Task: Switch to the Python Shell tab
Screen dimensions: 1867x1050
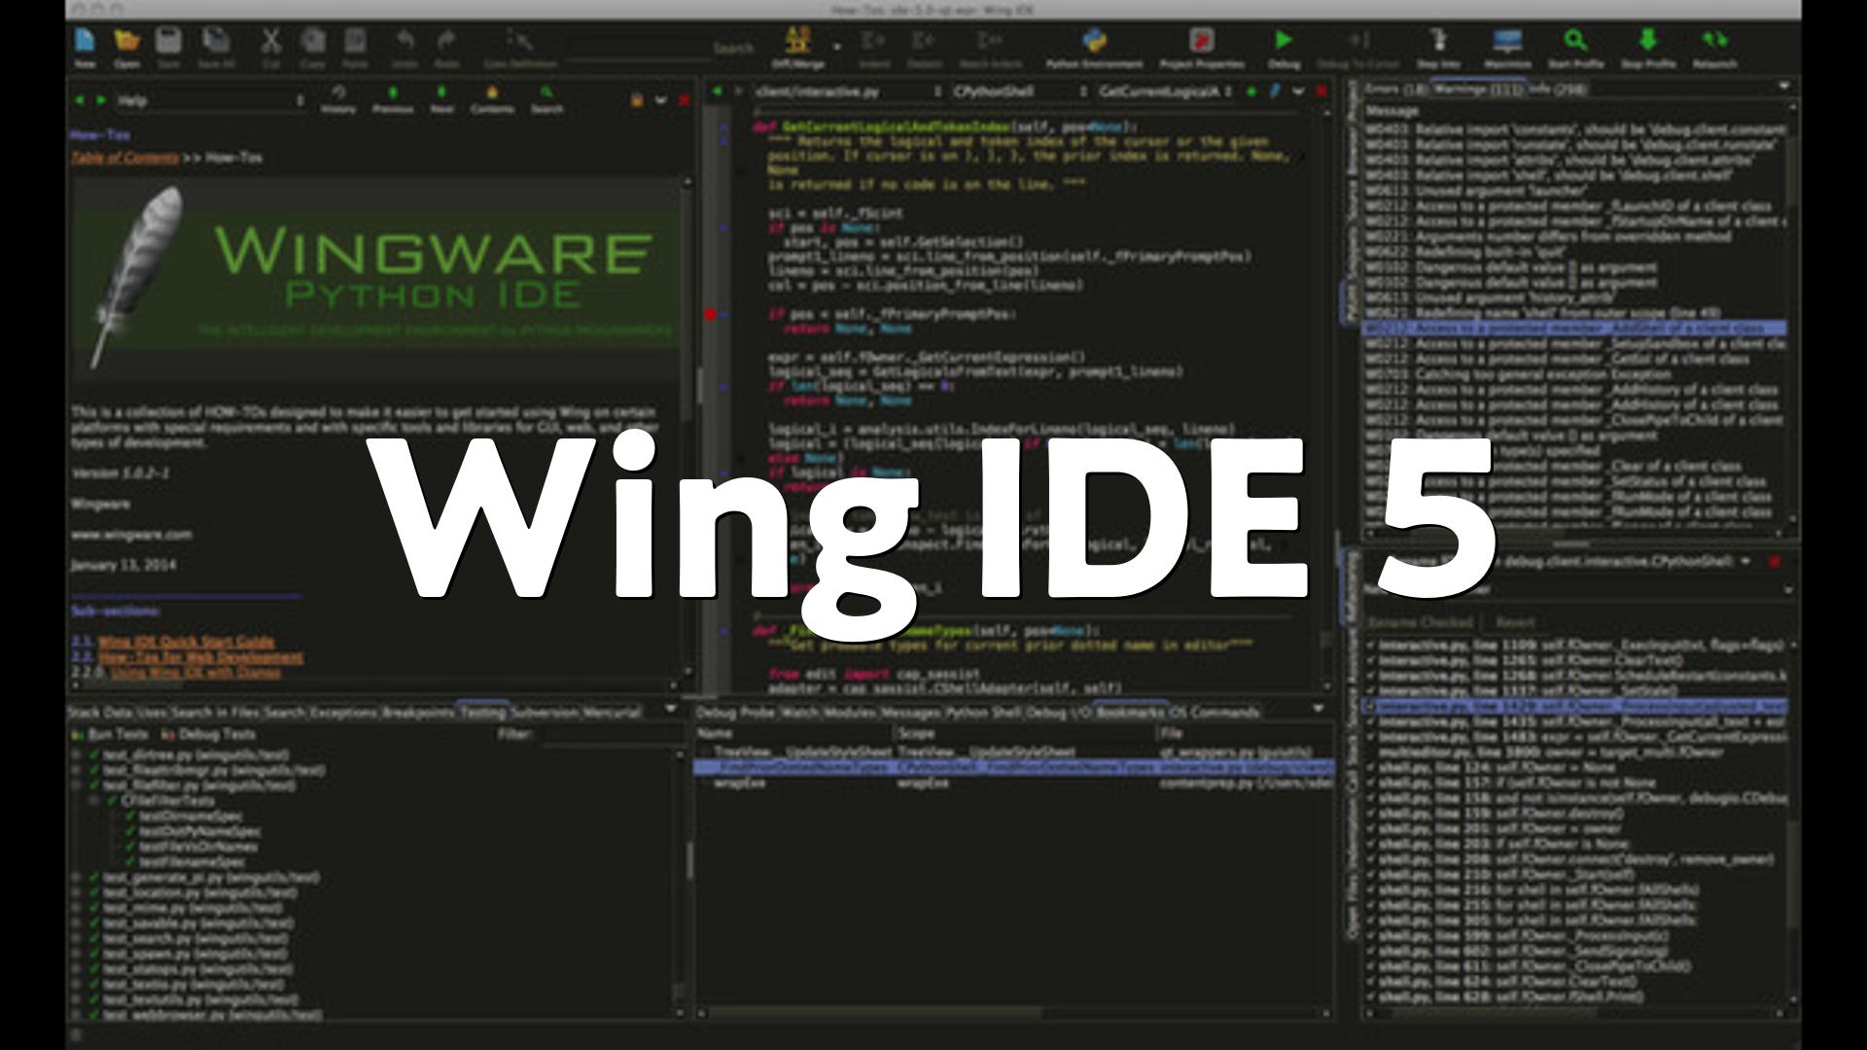Action: coord(982,713)
